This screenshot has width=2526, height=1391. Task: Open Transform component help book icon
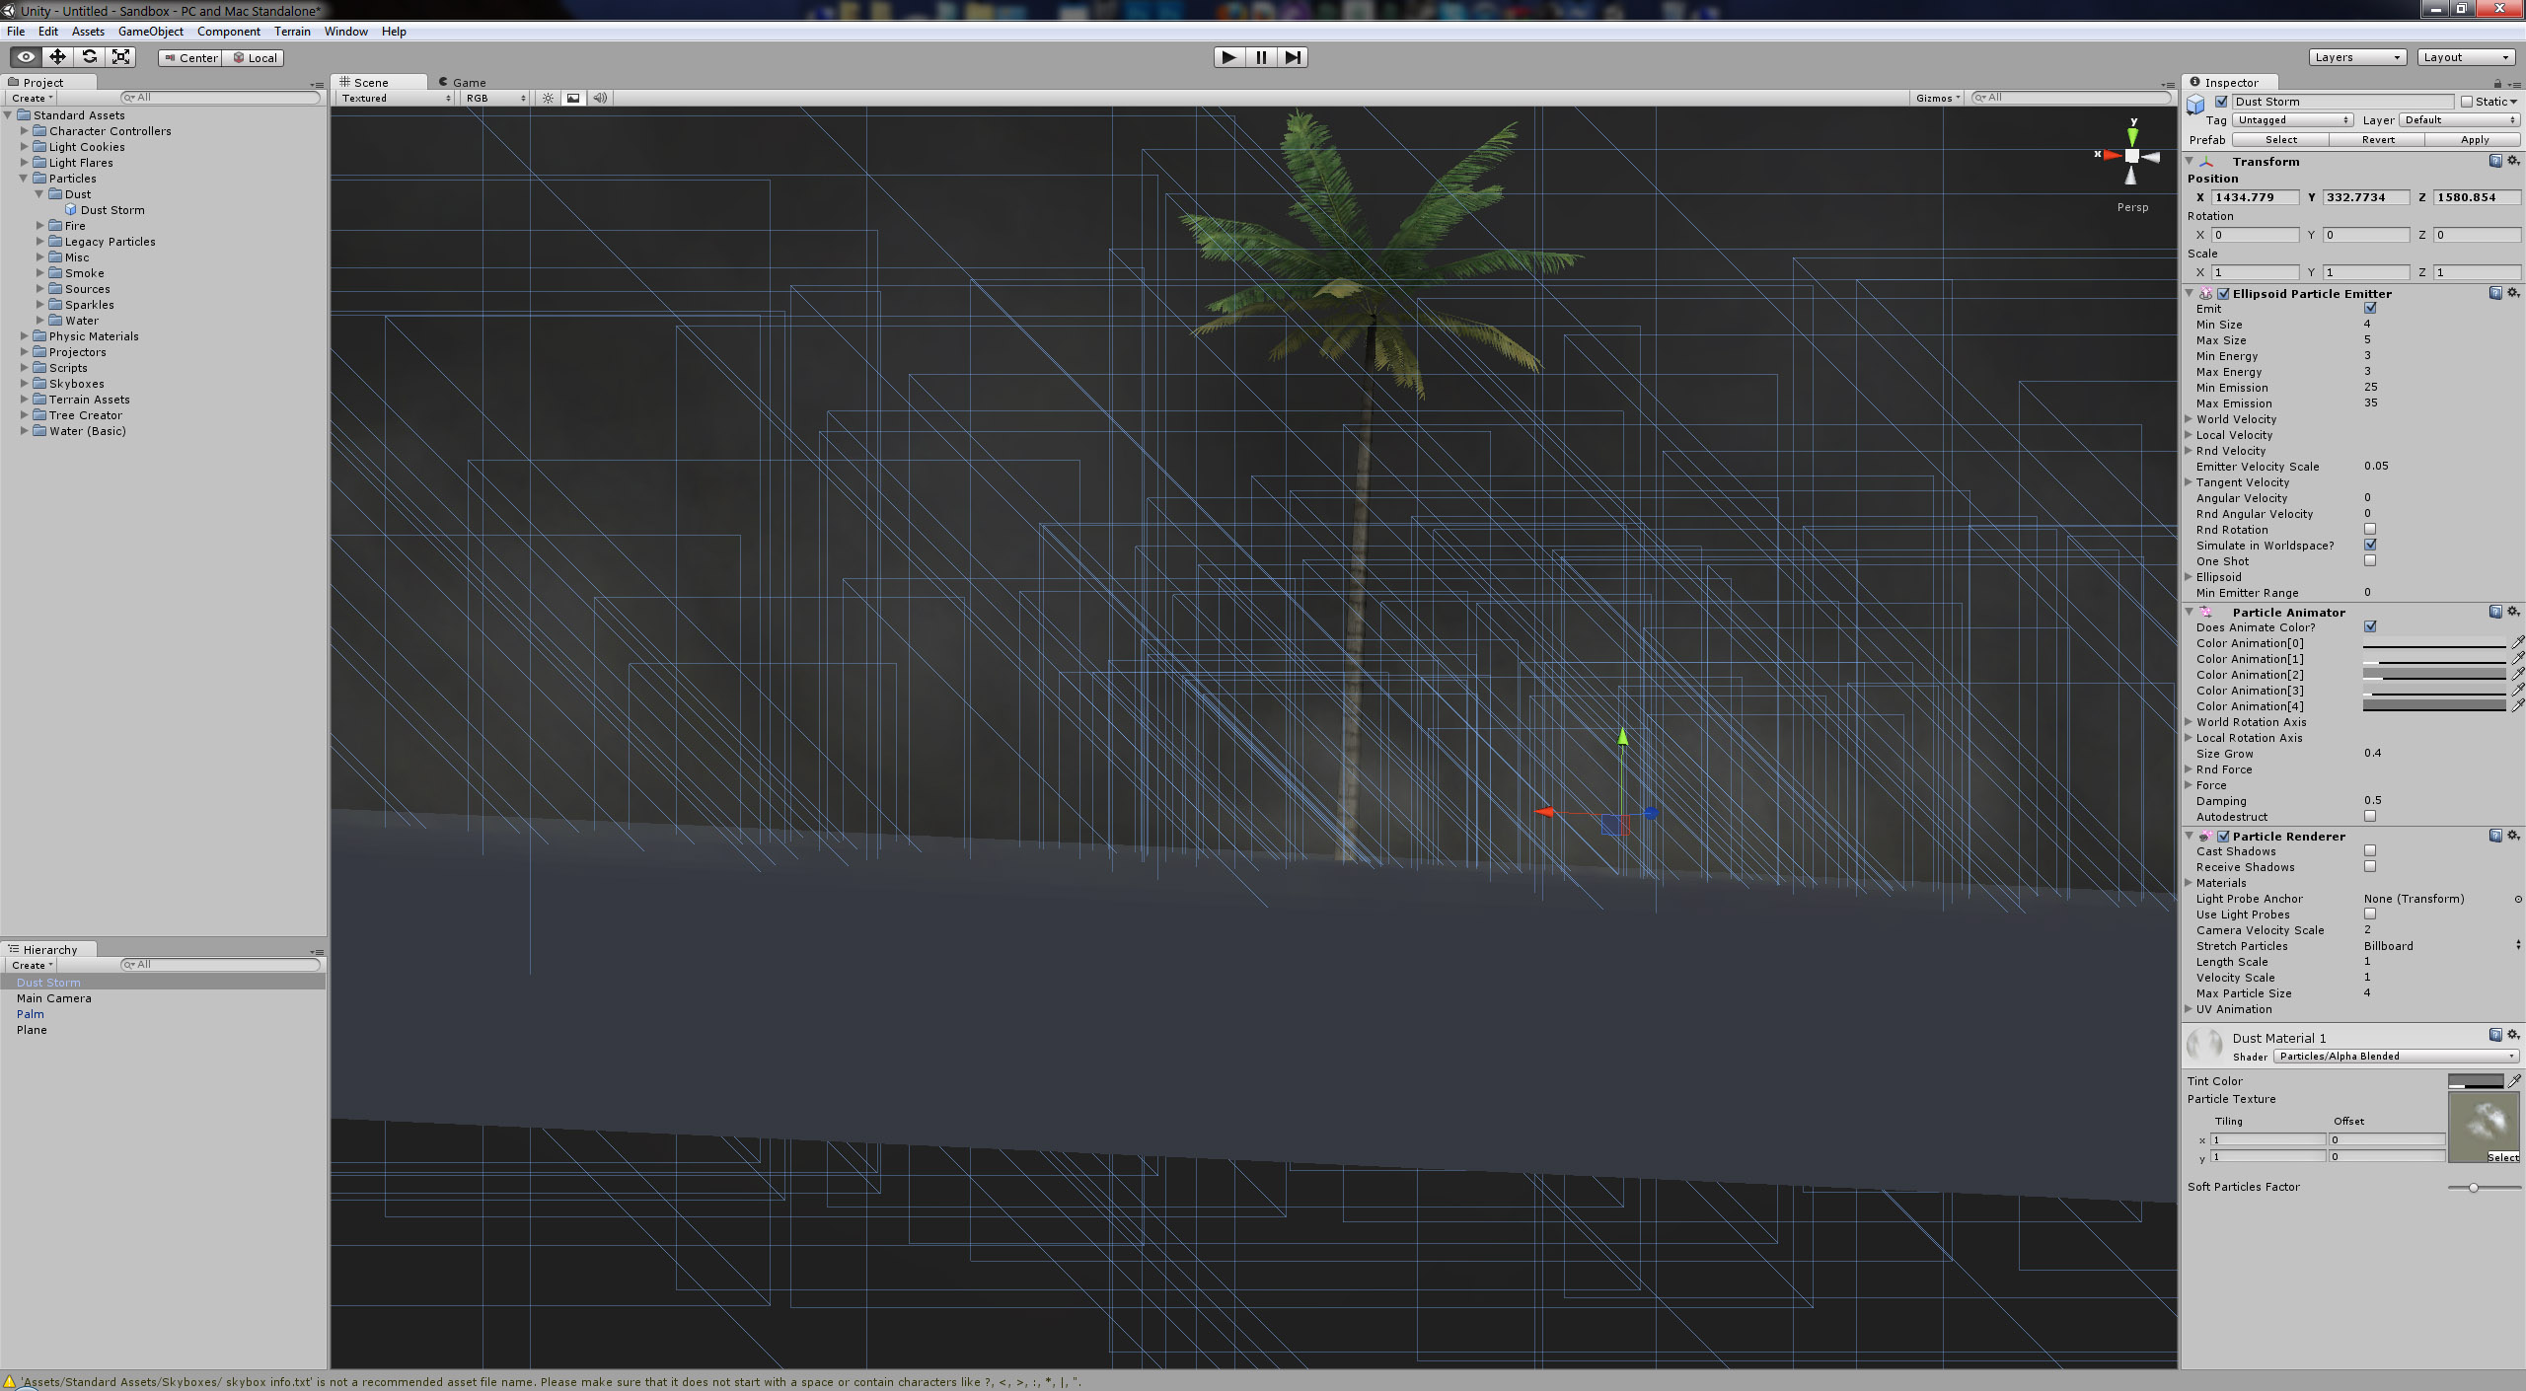2495,161
